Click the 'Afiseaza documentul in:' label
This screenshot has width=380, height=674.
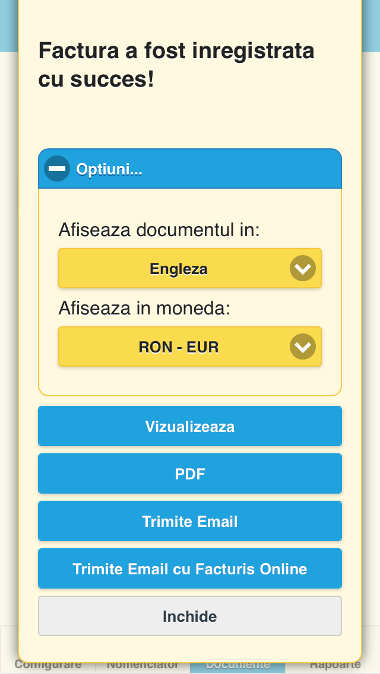[x=159, y=230]
